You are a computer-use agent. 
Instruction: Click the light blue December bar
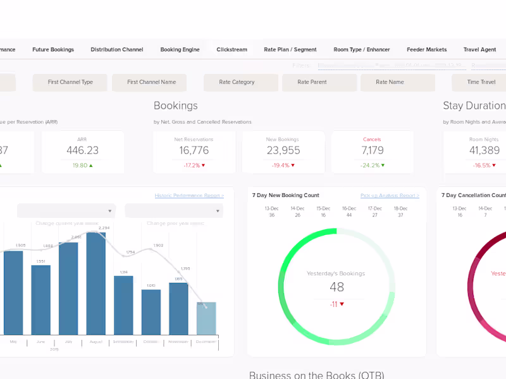click(206, 318)
